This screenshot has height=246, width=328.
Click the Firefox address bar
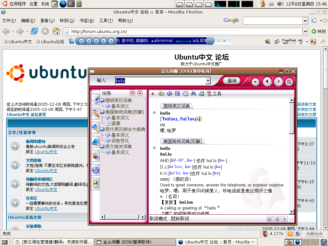(183, 31)
